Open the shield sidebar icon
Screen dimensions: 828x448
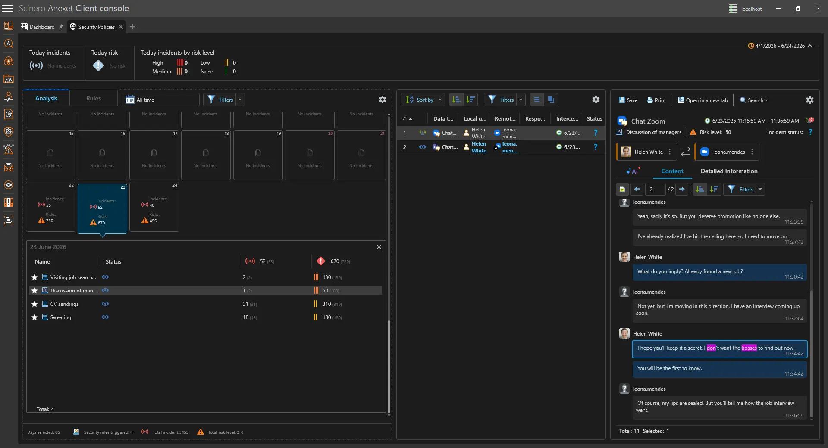[9, 132]
